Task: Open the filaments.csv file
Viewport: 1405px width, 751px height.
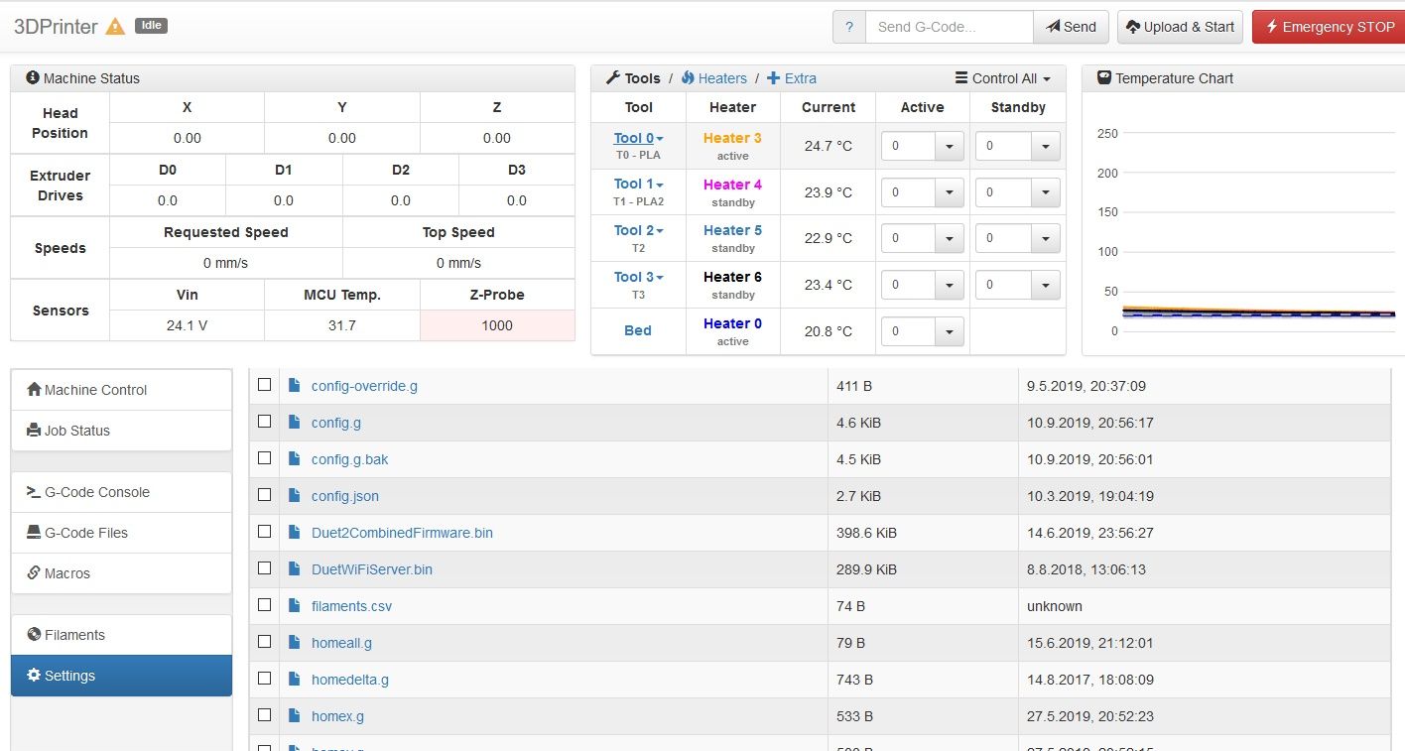Action: 351,606
